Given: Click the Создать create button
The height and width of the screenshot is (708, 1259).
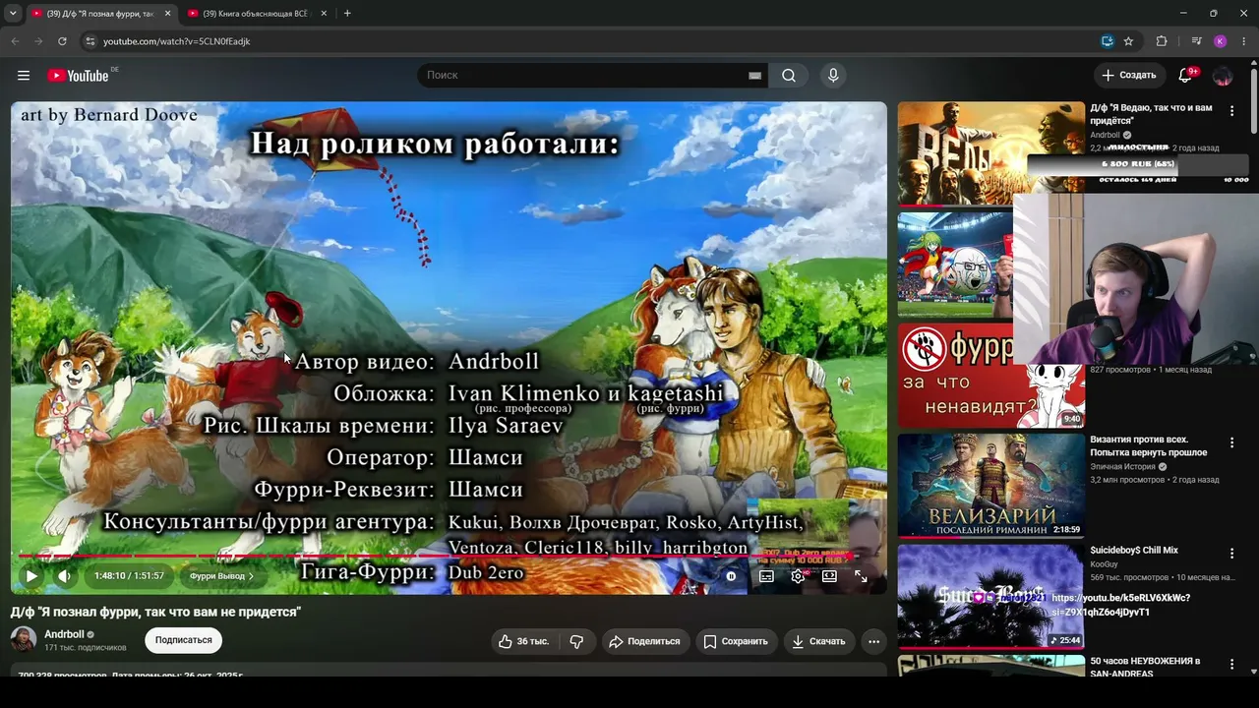Looking at the screenshot, I should (x=1129, y=76).
